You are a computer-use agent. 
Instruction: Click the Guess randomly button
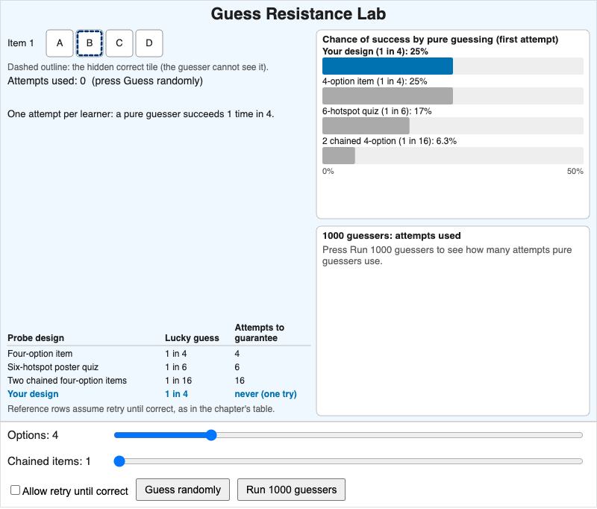183,490
